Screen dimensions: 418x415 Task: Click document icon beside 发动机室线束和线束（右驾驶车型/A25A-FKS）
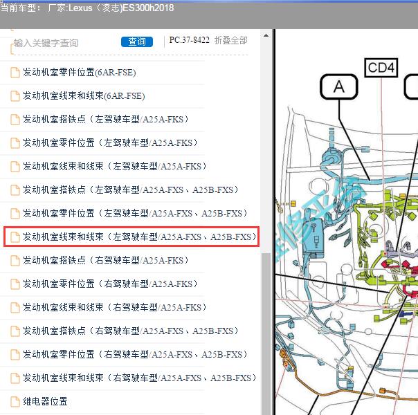[x=15, y=307]
